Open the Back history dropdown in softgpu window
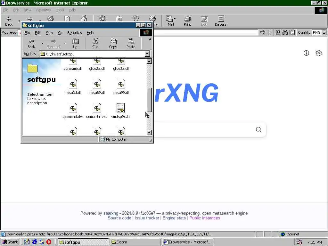328x246 pixels. (x=42, y=44)
